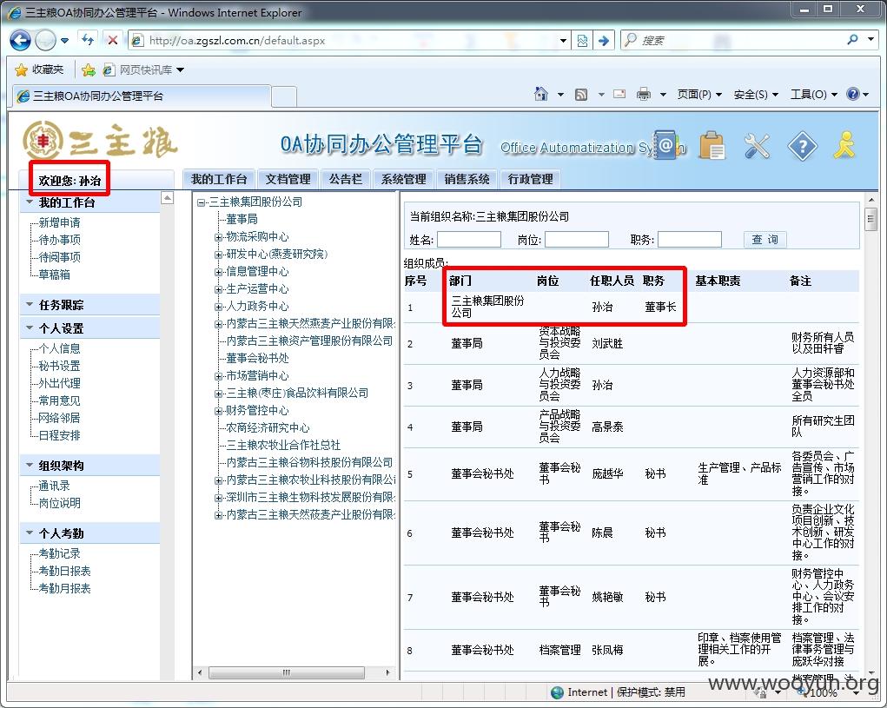
Task: Click the 职务 input field
Action: click(690, 239)
